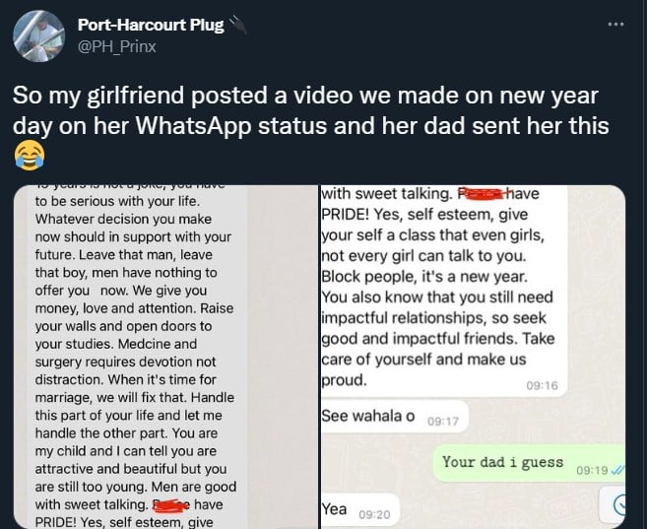
Task: Click the 09:16 timestamp on the long message
Action: tap(542, 385)
